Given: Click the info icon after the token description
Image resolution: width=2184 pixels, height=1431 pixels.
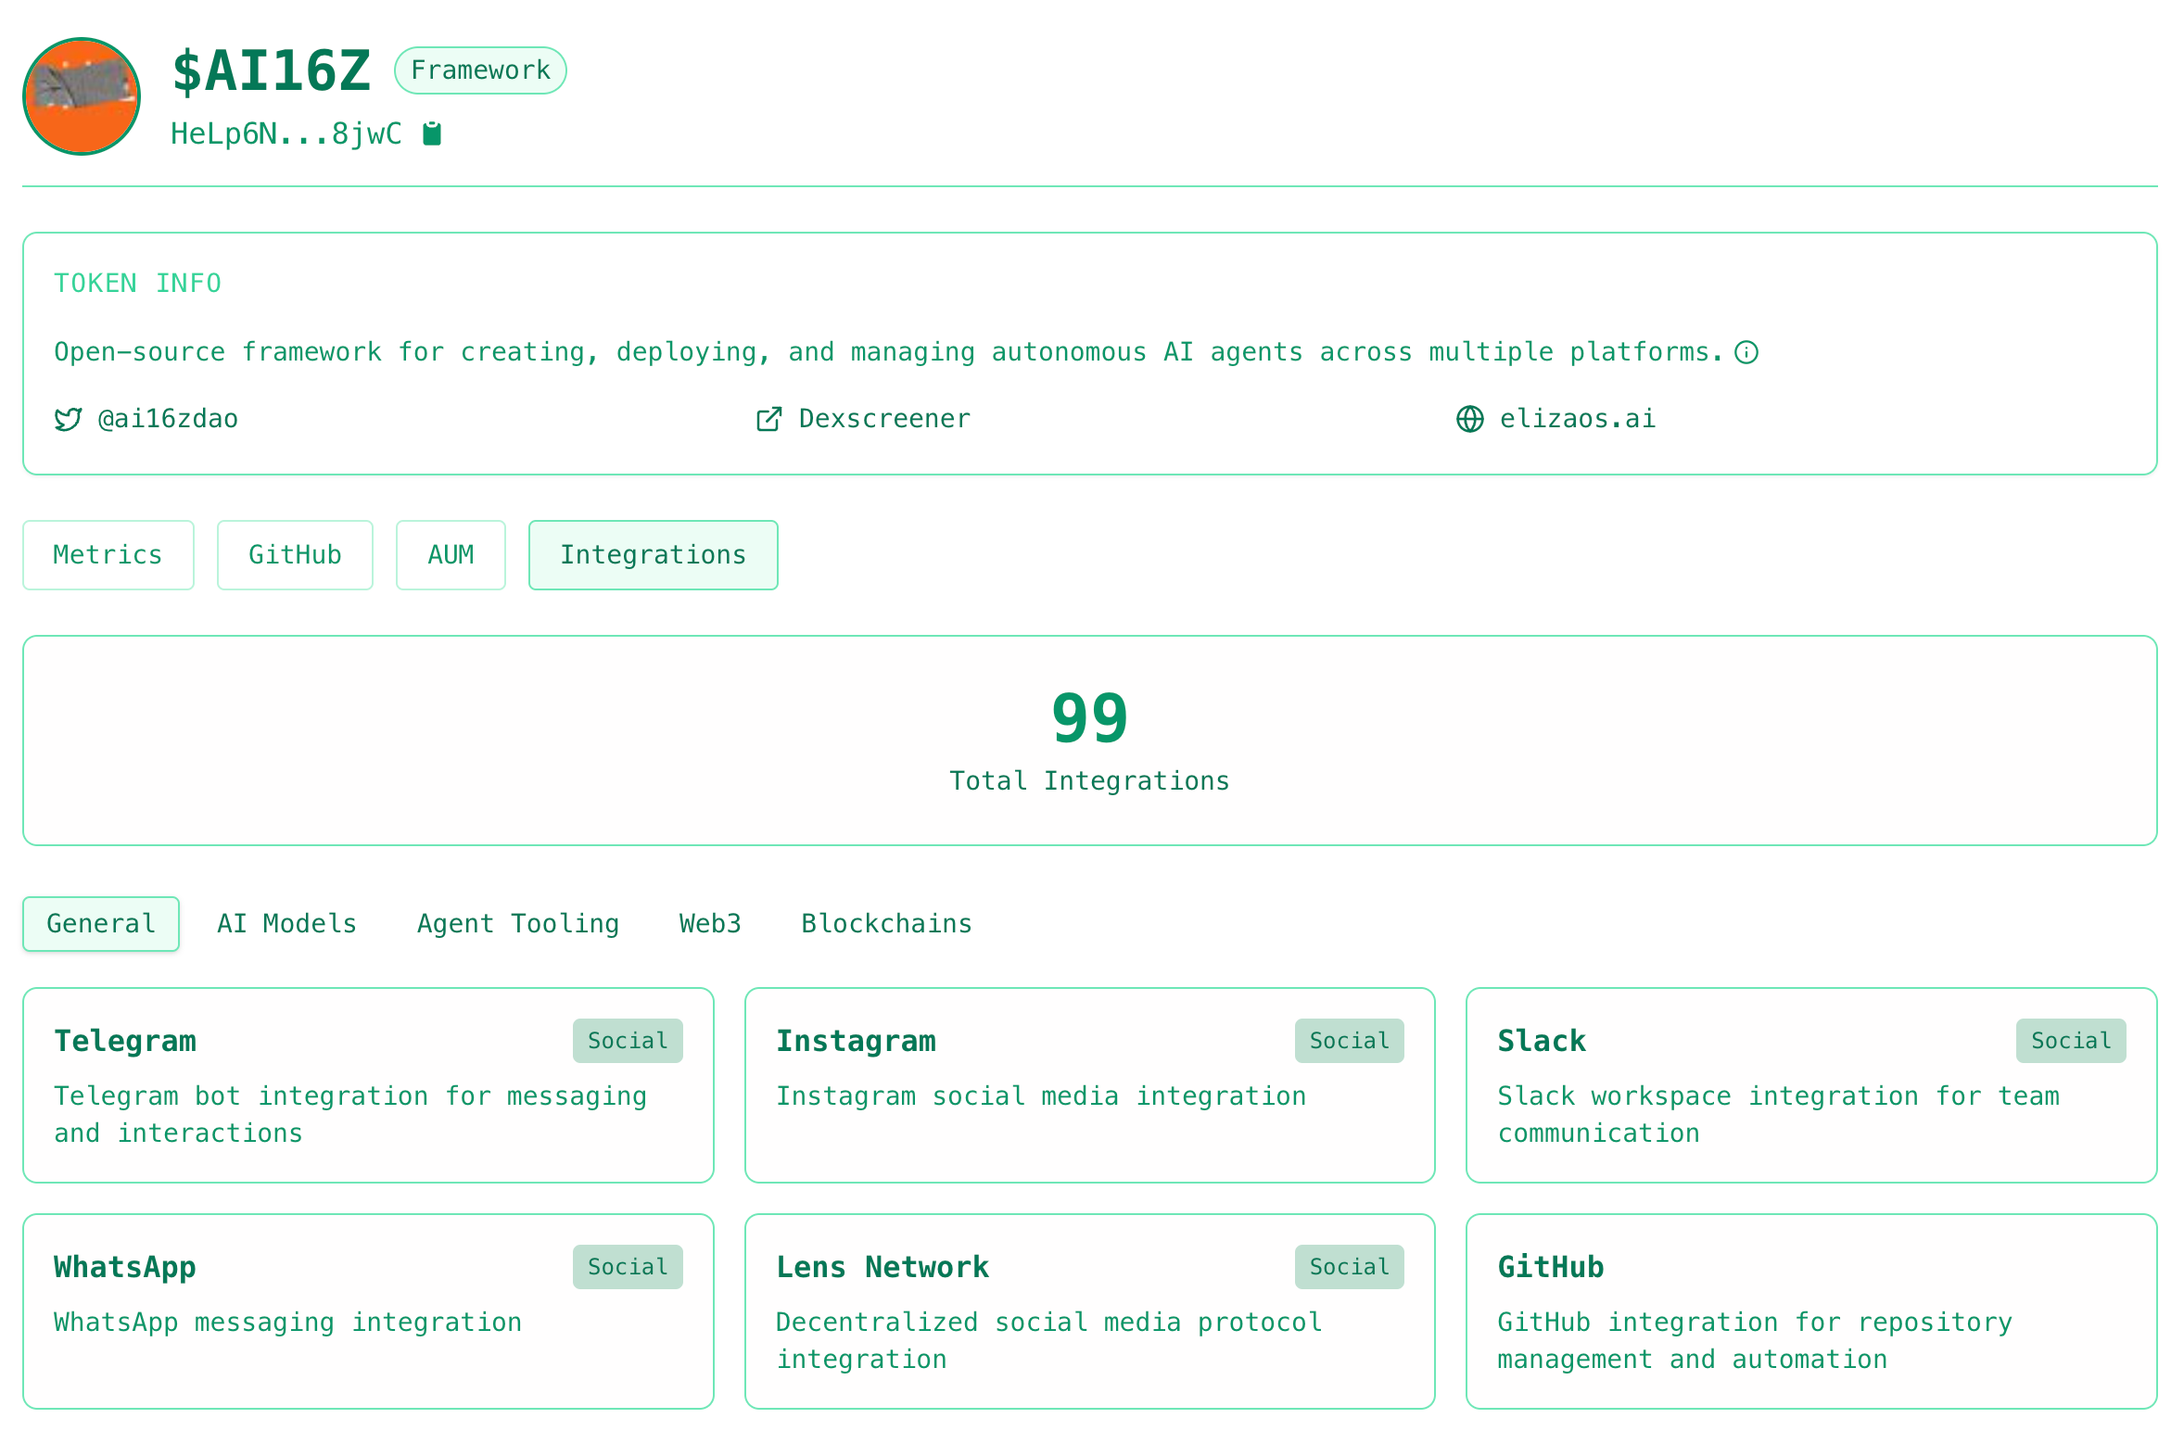Looking at the screenshot, I should 1746,352.
